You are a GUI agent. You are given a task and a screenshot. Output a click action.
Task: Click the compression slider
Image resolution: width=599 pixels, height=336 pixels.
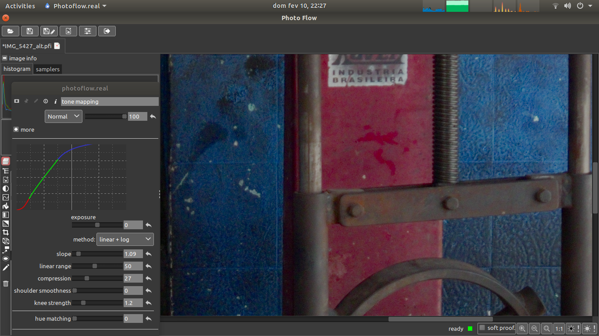(x=97, y=278)
